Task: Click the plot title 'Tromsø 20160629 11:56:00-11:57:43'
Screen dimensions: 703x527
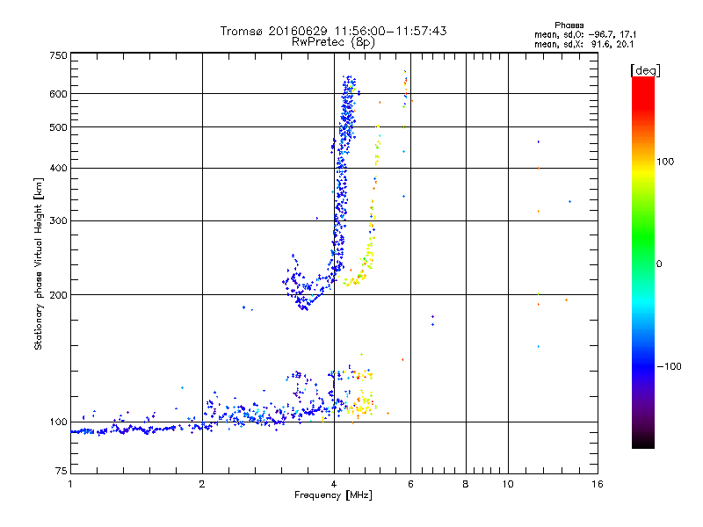Action: (333, 31)
